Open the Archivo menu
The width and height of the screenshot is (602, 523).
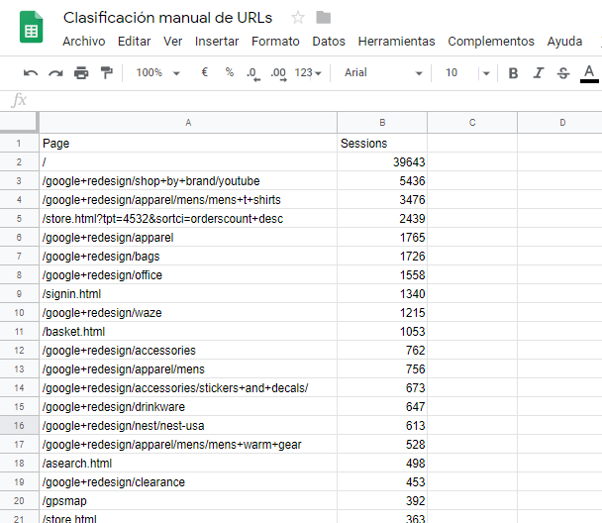84,41
